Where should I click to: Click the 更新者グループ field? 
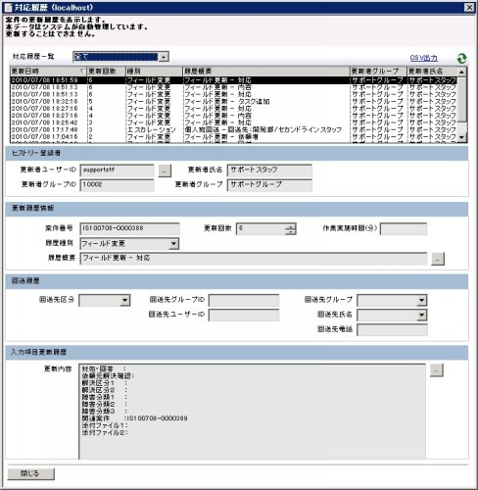pyautogui.click(x=269, y=185)
